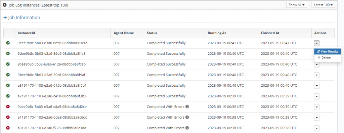Image resolution: width=344 pixels, height=133 pixels.
Task: Click info icon on a0191170 error status
Action: click(187, 128)
